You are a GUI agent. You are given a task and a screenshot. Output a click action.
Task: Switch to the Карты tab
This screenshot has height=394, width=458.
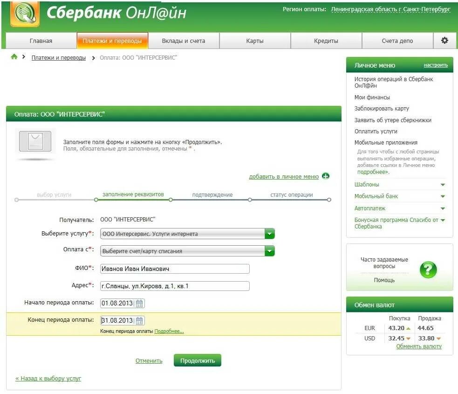[x=255, y=41]
